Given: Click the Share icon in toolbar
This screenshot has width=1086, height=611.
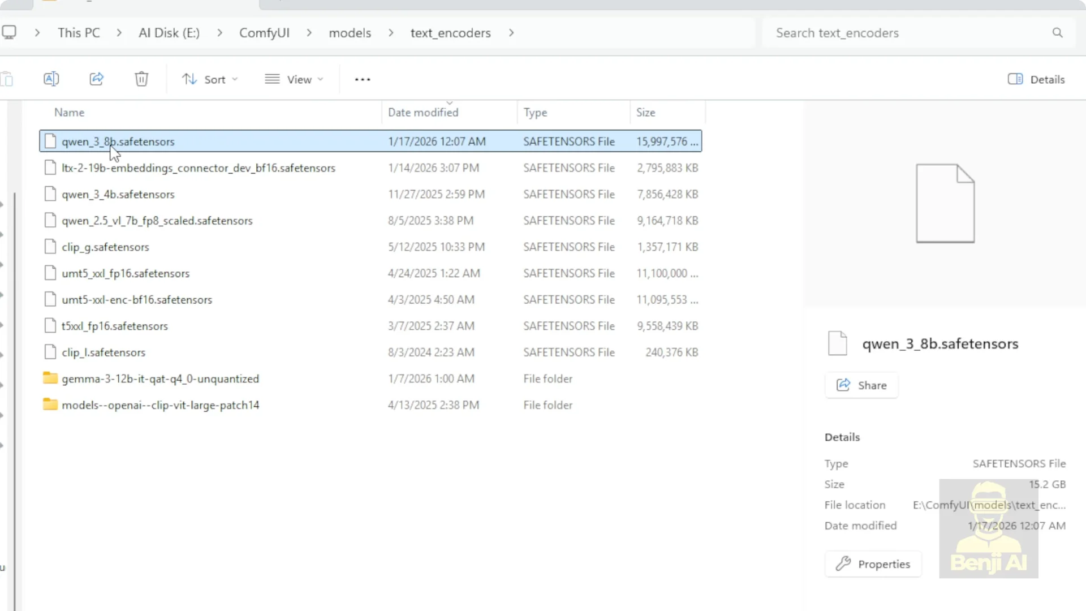Looking at the screenshot, I should tap(97, 79).
